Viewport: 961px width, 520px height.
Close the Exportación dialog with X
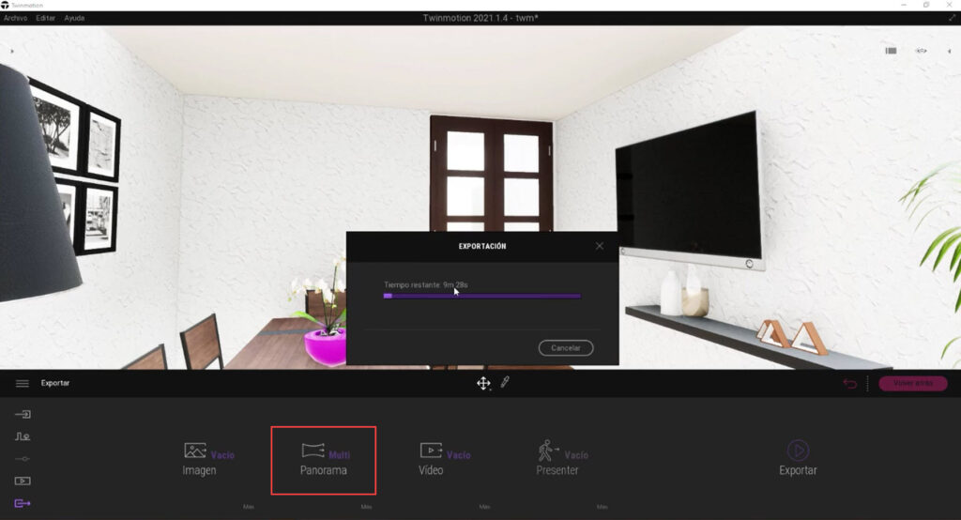tap(600, 246)
